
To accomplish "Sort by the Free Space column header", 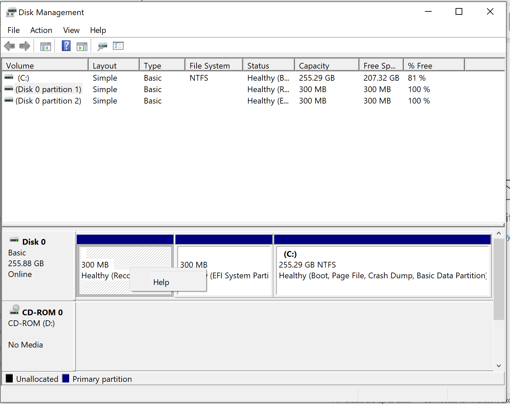I will [x=382, y=65].
